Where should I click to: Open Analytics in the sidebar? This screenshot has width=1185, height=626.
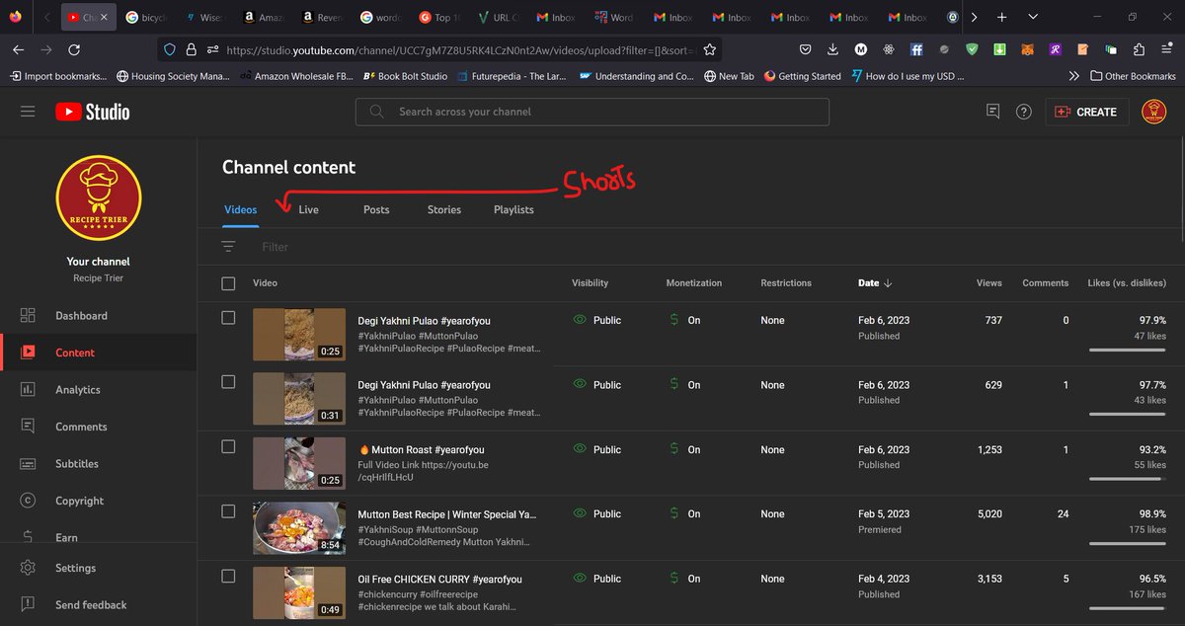click(x=99, y=390)
